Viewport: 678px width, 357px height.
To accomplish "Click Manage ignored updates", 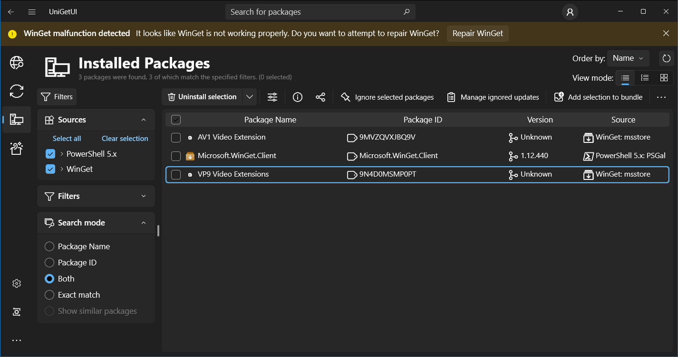I will [493, 97].
